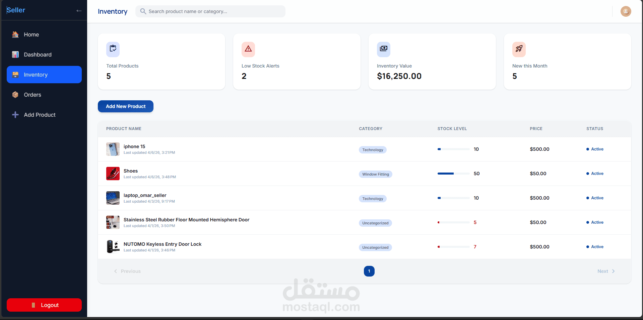Select the Inventory sidebar item
This screenshot has width=643, height=320.
click(x=44, y=75)
